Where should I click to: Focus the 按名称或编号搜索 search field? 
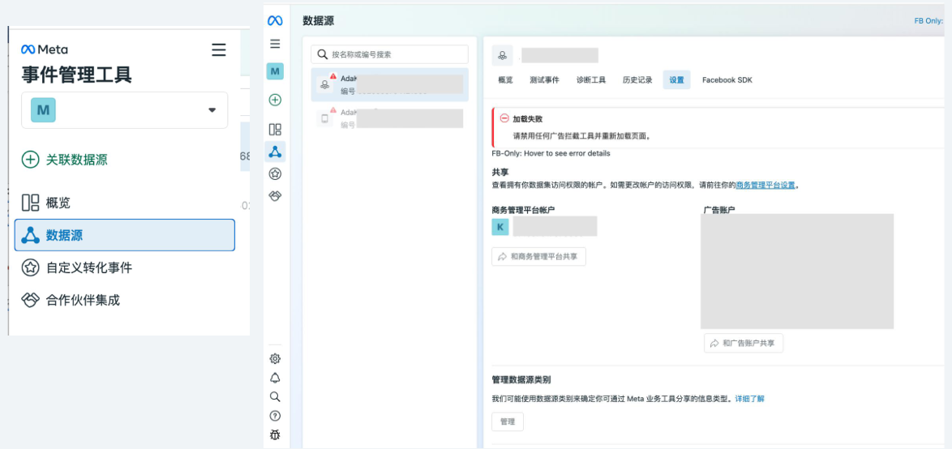pos(390,54)
